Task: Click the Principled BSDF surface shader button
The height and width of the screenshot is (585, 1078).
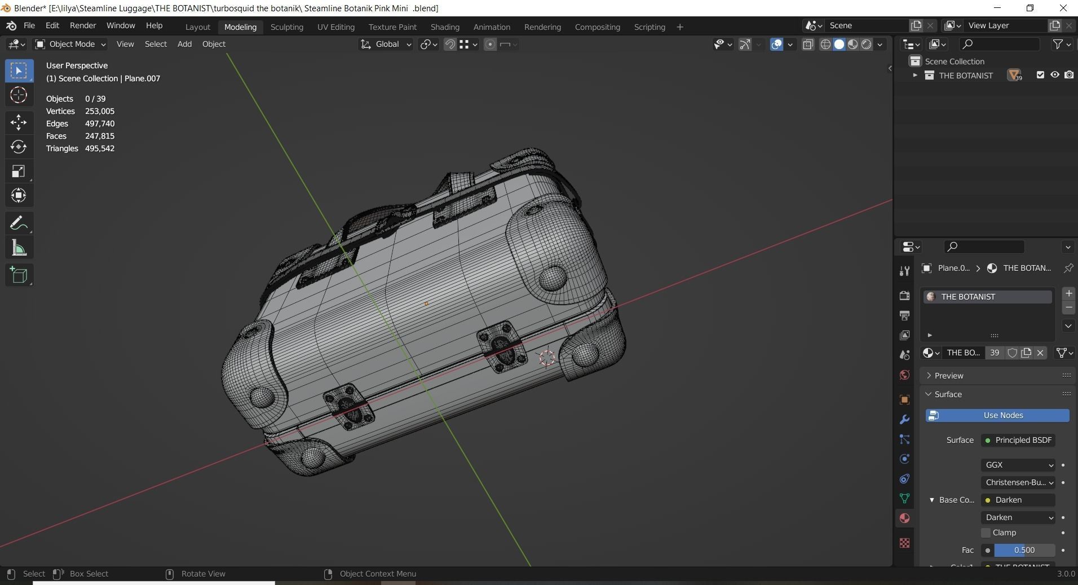Action: click(x=1018, y=440)
